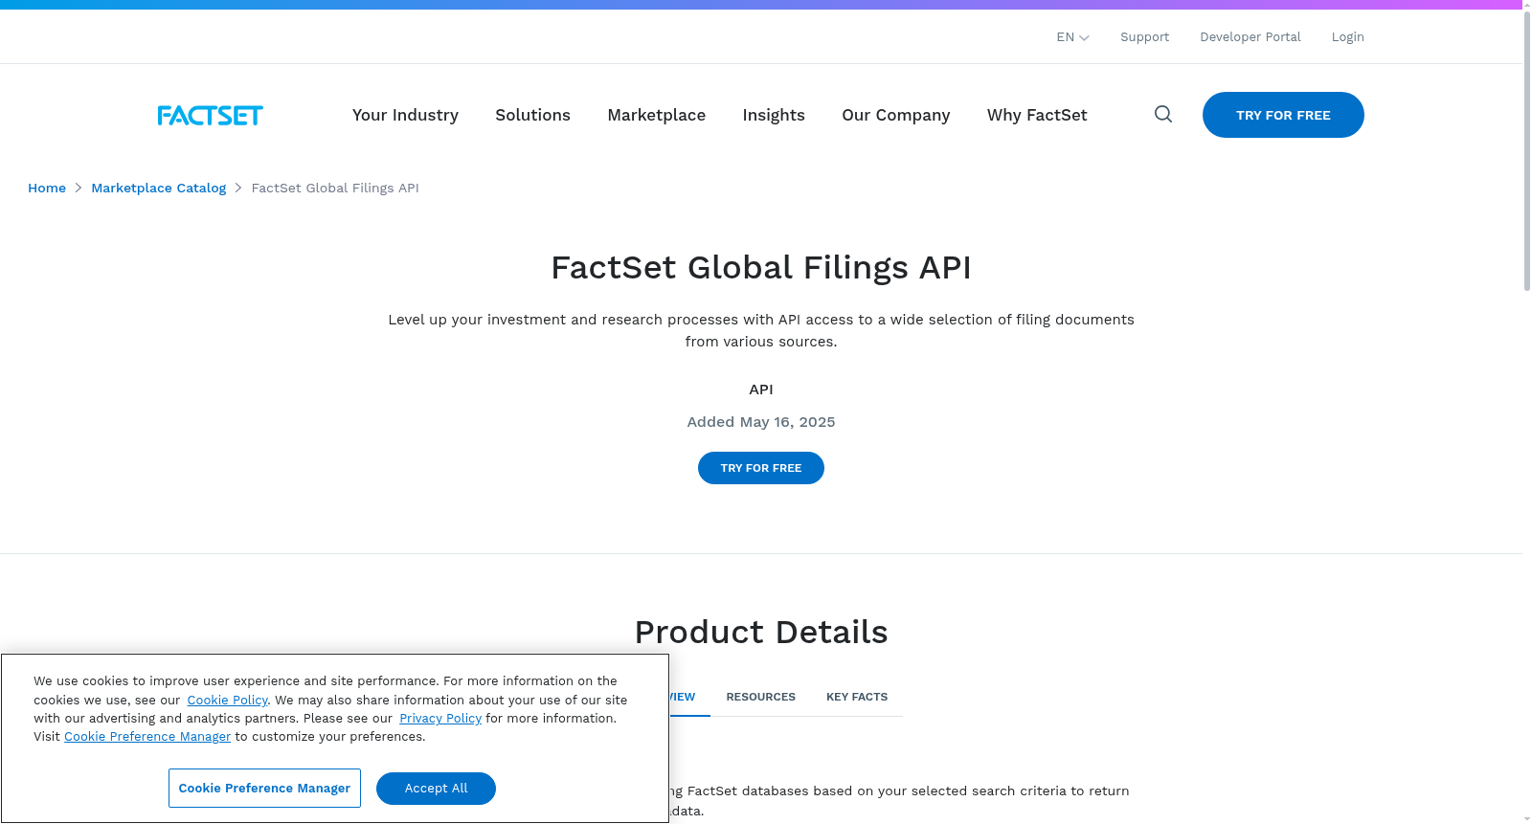The width and height of the screenshot is (1532, 824).
Task: Click the header Try For Free button
Action: (x=1283, y=115)
